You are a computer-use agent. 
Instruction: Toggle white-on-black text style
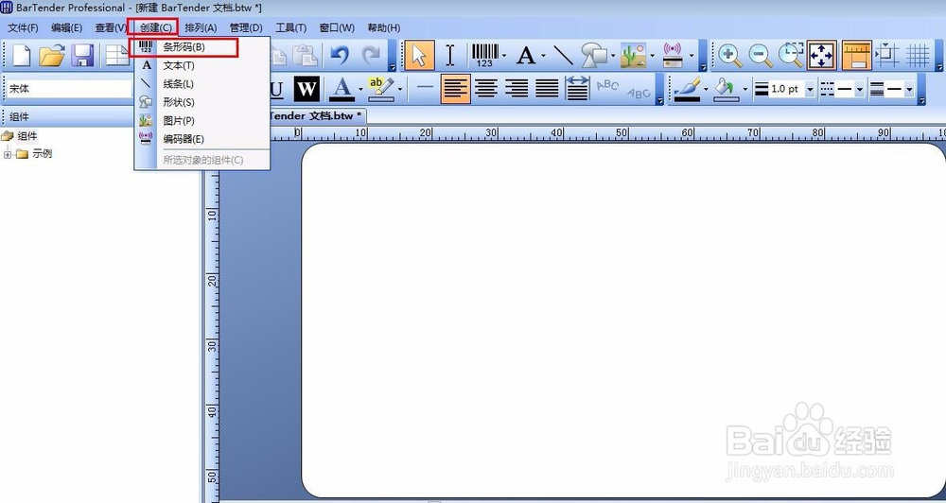(307, 89)
